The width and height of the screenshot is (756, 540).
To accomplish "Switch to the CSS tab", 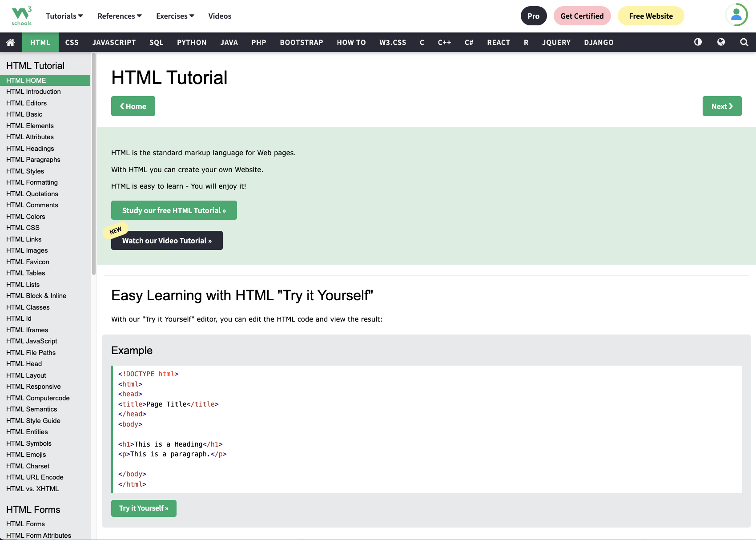I will (72, 42).
